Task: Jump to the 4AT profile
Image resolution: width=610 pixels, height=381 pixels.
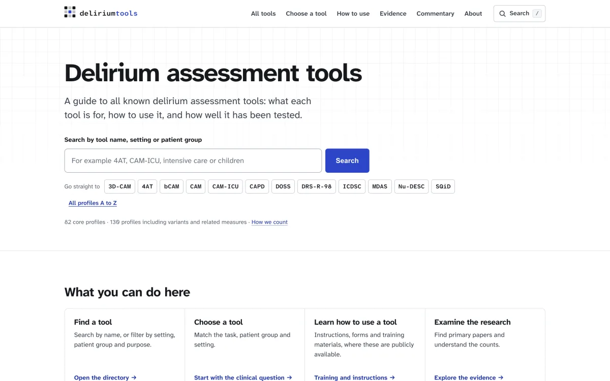Action: (147, 186)
